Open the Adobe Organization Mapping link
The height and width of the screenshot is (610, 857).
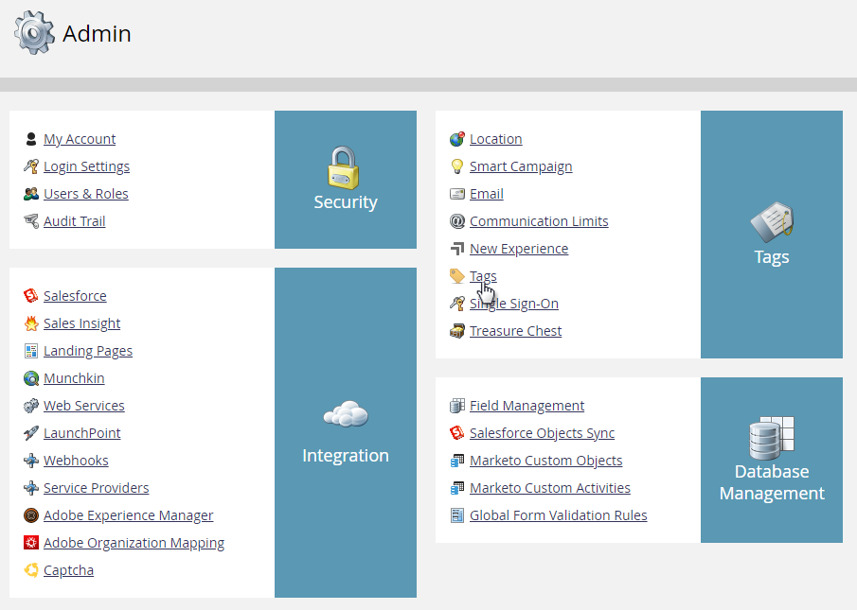tap(134, 543)
